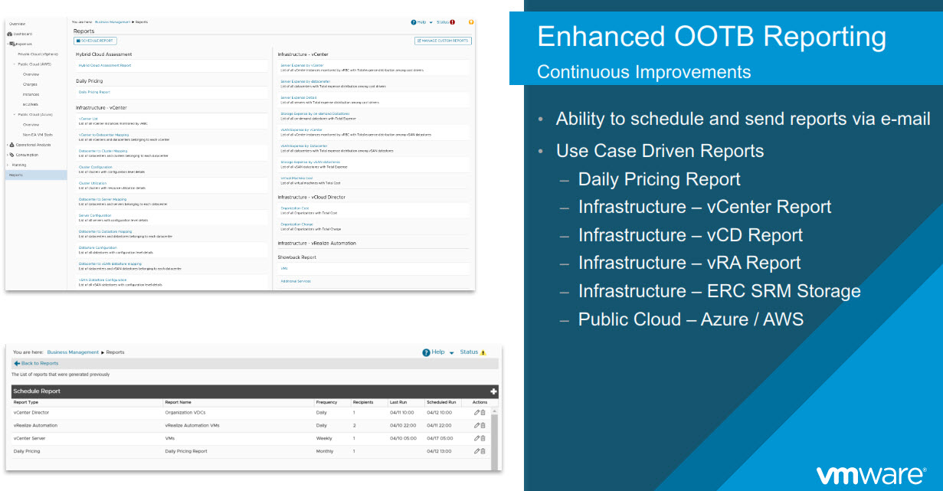Click the Scheduled Run column header
The height and width of the screenshot is (491, 943).
pos(441,402)
